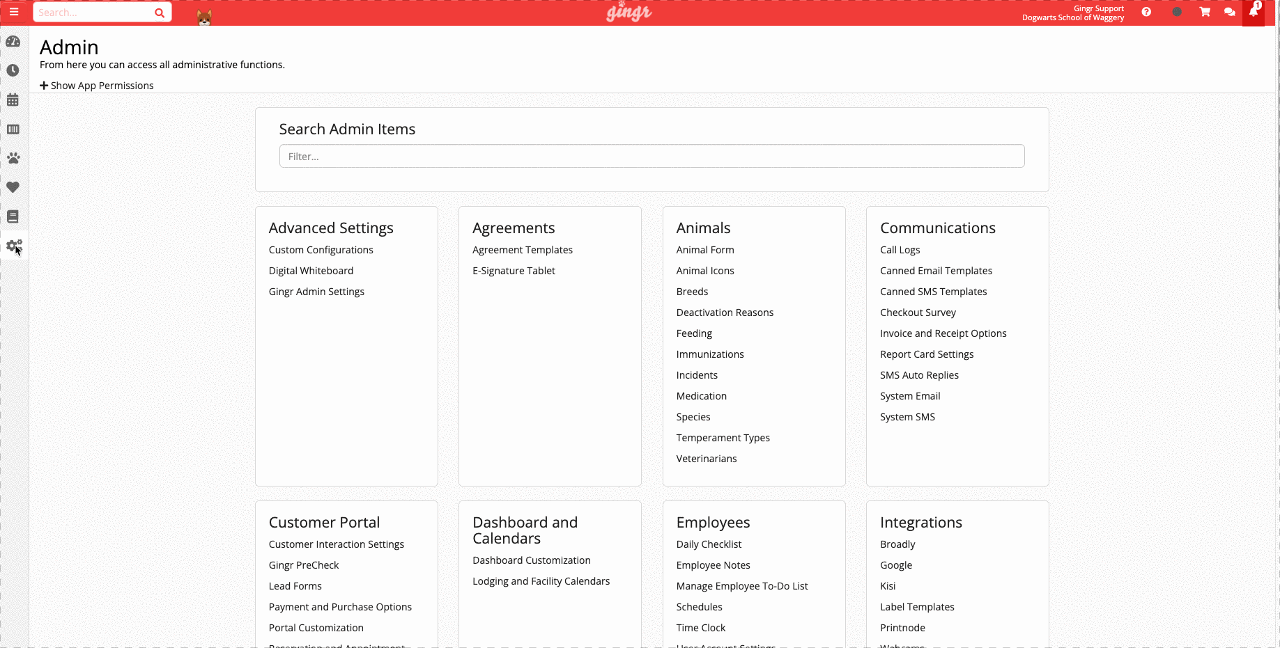The height and width of the screenshot is (648, 1280).
Task: Open Temperament Types
Action: click(723, 438)
